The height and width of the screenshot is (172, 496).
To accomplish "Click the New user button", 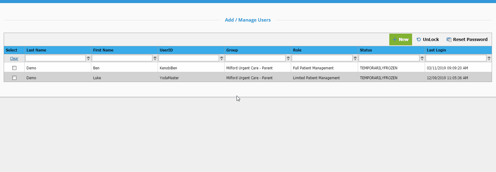I will pyautogui.click(x=400, y=39).
